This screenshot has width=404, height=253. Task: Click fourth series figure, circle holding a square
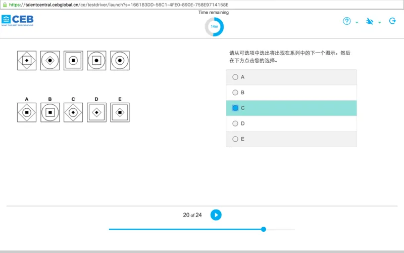pyautogui.click(x=96, y=60)
